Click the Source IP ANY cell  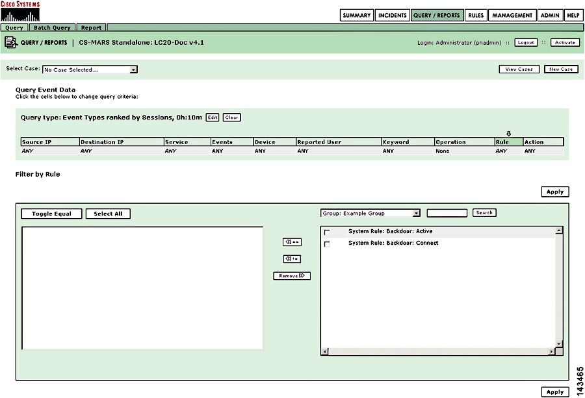click(50, 151)
